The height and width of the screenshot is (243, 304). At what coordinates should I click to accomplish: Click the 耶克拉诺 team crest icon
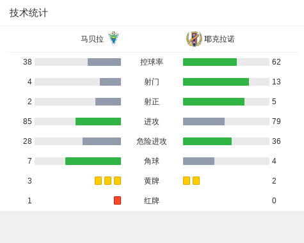pos(194,39)
